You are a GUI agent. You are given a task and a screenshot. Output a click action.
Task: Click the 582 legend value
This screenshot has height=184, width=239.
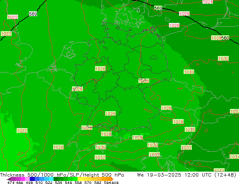(x=98, y=182)
